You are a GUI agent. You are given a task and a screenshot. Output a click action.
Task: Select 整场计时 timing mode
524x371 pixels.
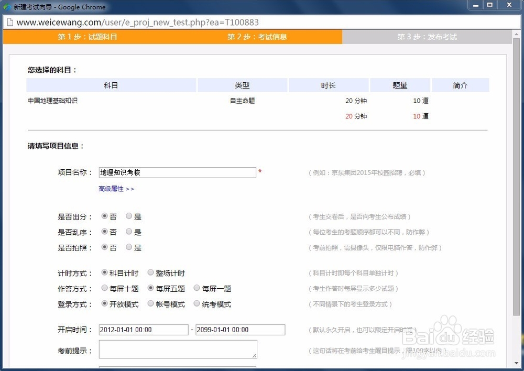click(x=151, y=272)
